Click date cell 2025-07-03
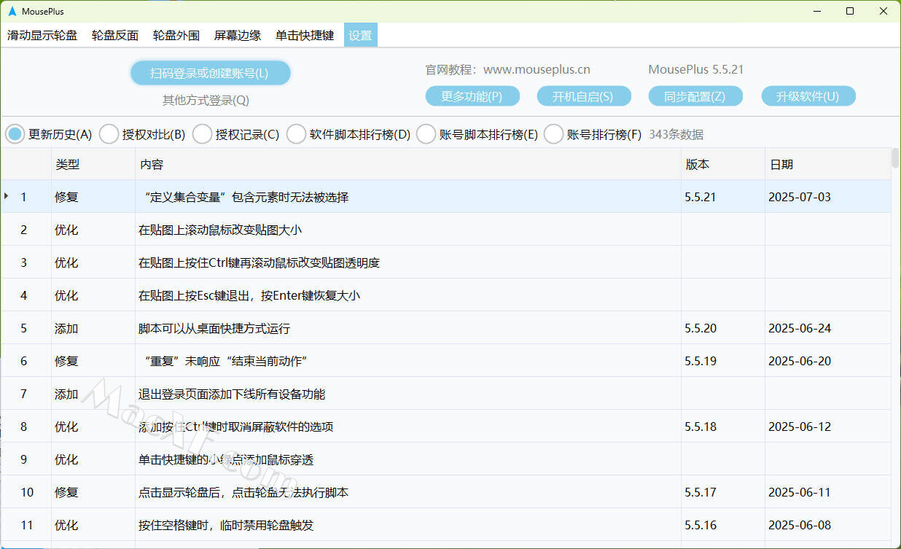This screenshot has height=549, width=901. 828,197
